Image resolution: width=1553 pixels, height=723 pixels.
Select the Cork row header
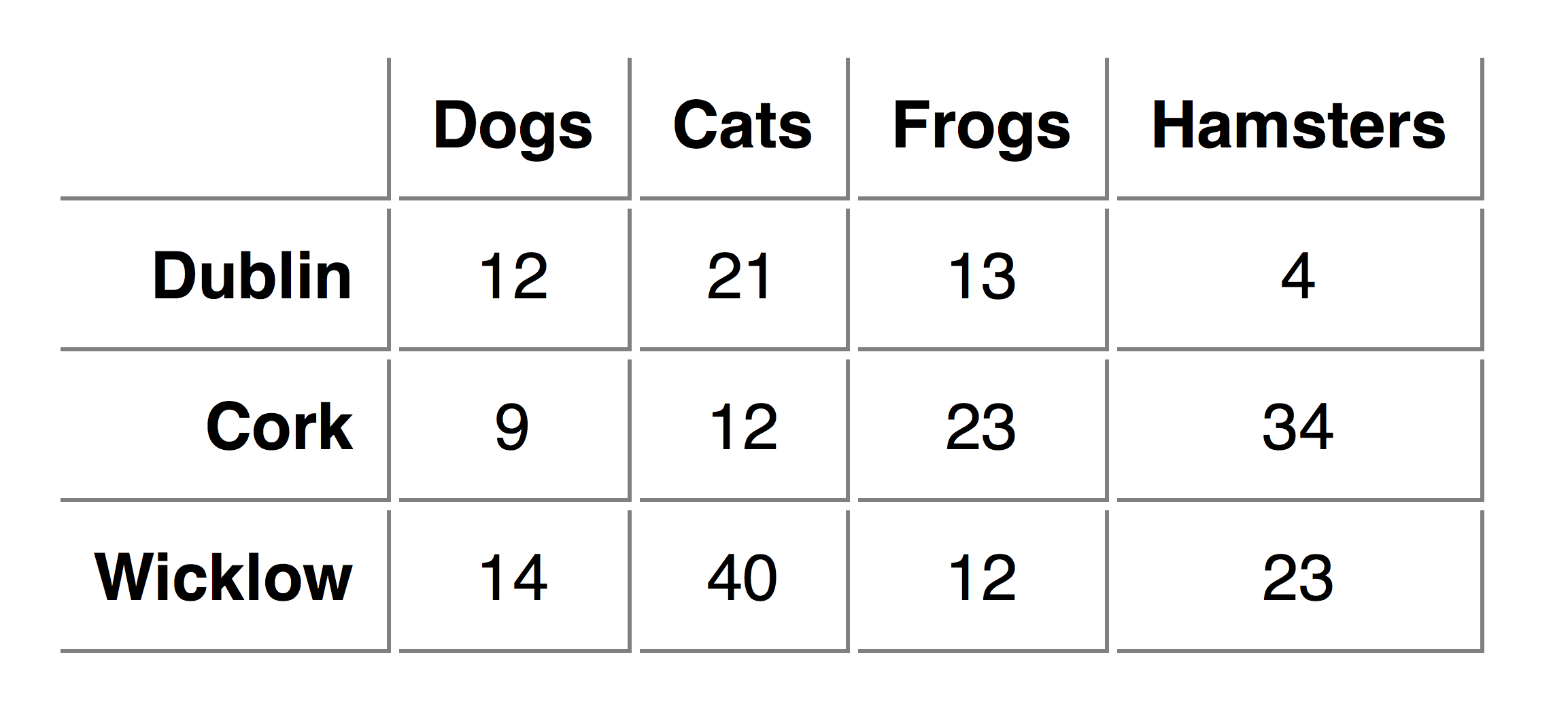pos(225,430)
